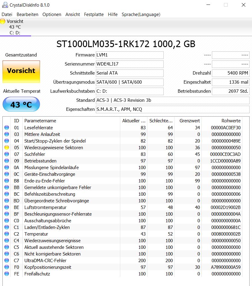Select the C: D: disk tab at top
This screenshot has width=252, height=286.
point(15,27)
